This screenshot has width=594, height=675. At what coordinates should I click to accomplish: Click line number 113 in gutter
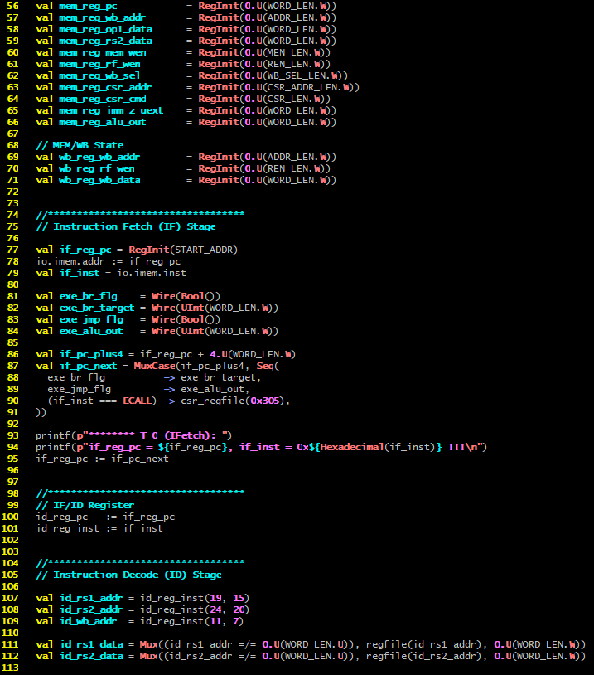coord(10,668)
